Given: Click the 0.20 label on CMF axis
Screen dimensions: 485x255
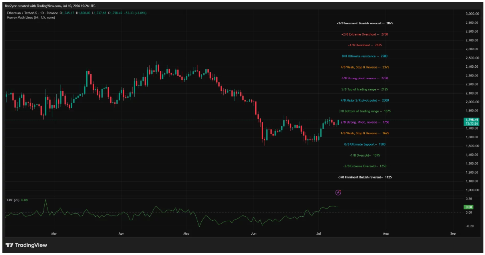Looking at the screenshot, I should coord(469,198).
